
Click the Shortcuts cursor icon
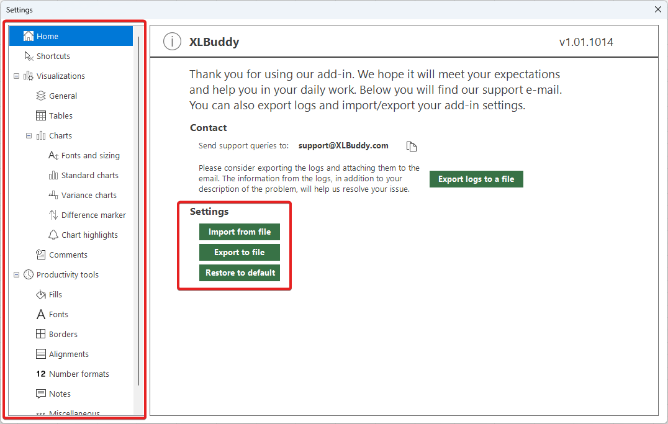coord(29,56)
